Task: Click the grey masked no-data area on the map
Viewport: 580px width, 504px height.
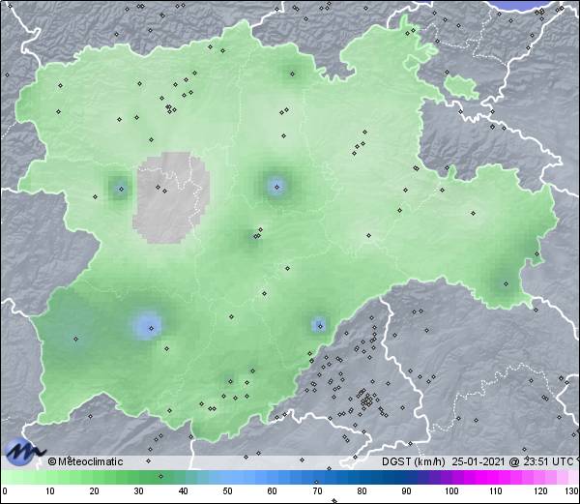Action: [x=171, y=197]
